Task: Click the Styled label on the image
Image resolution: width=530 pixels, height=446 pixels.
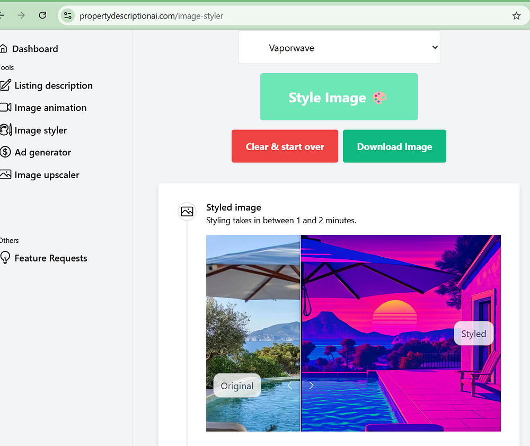Action: 473,334
